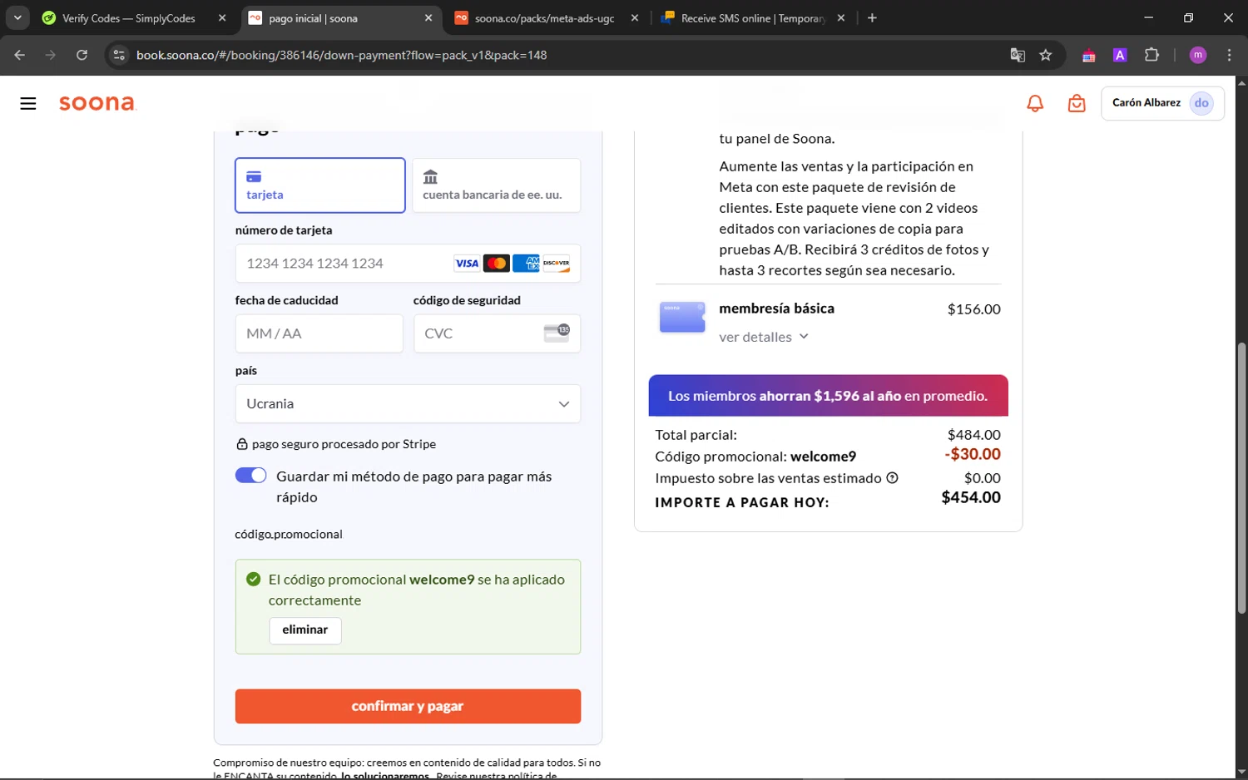Screen dimensions: 1248x780
Task: Switch to Receive SMS online tab
Action: pyautogui.click(x=753, y=18)
